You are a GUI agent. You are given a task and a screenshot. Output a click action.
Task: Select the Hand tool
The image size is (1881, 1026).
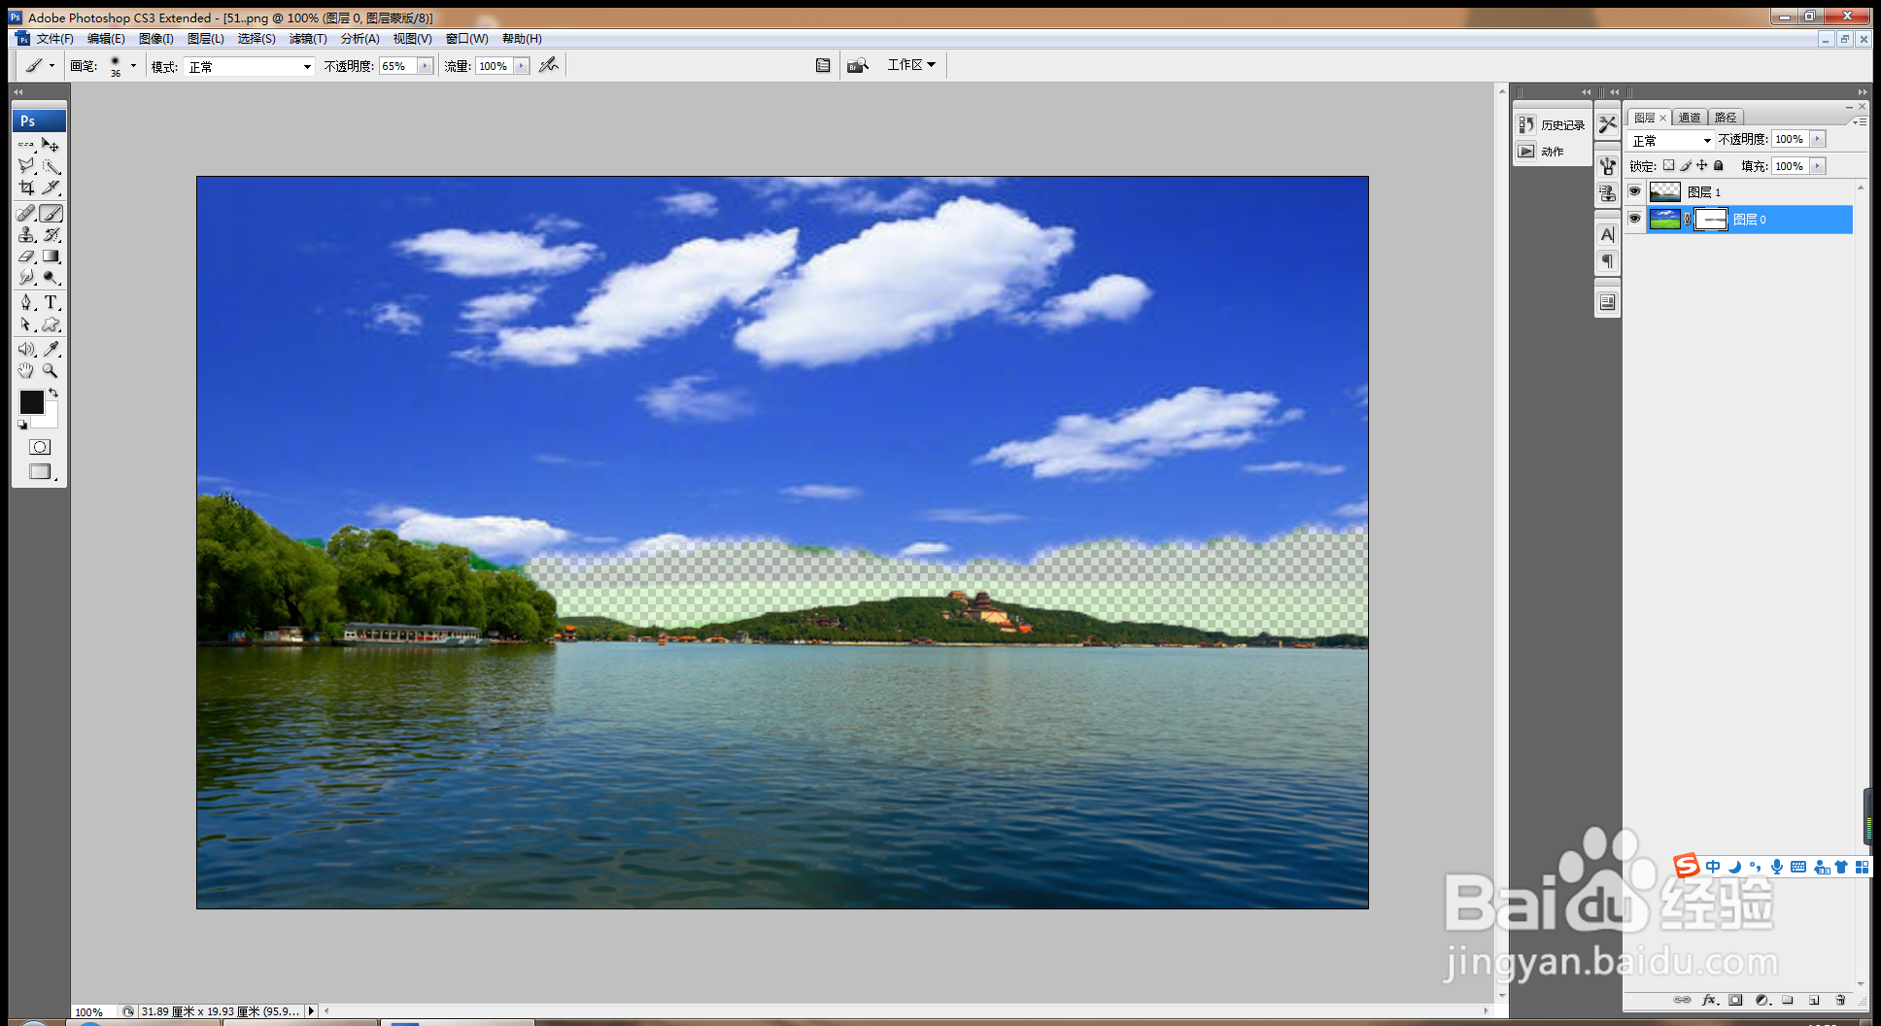point(26,370)
